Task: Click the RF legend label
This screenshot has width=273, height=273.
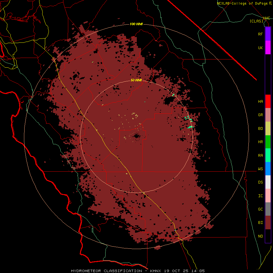Action: coord(260,34)
